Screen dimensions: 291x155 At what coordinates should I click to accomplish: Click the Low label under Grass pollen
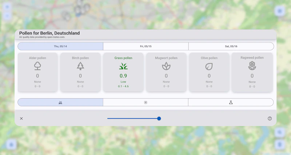(123, 81)
